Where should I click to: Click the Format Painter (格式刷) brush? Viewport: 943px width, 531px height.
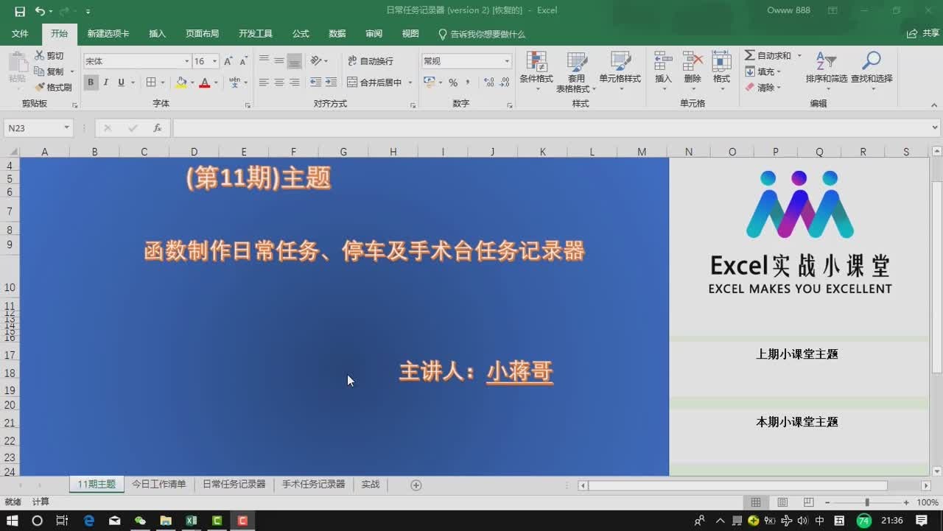(x=40, y=87)
